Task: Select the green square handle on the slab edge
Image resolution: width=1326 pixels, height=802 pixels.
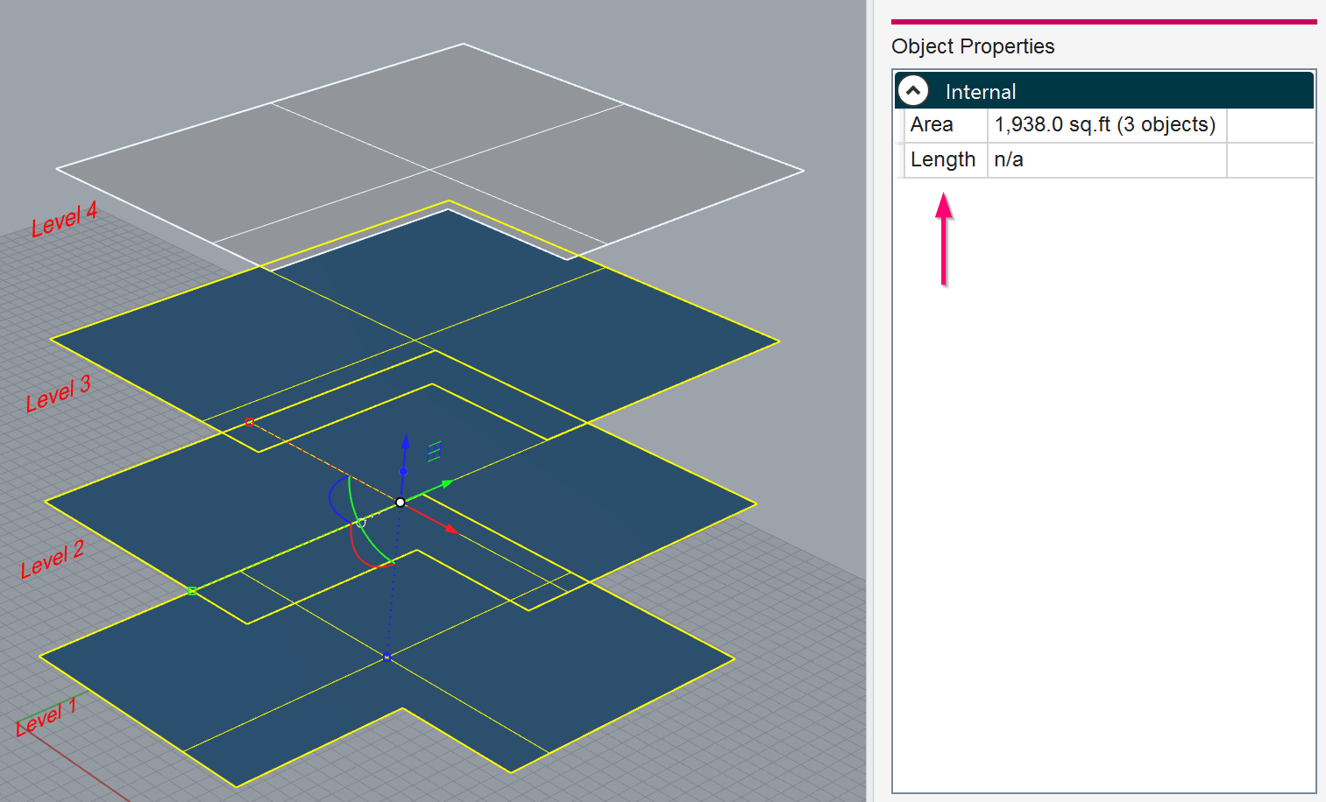Action: pos(191,590)
